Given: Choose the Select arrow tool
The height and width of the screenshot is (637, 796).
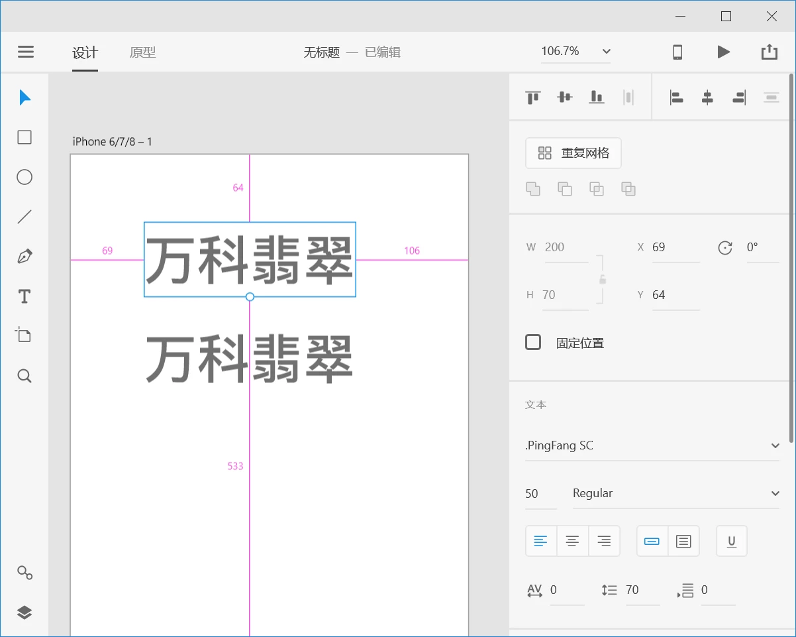Looking at the screenshot, I should pyautogui.click(x=25, y=97).
